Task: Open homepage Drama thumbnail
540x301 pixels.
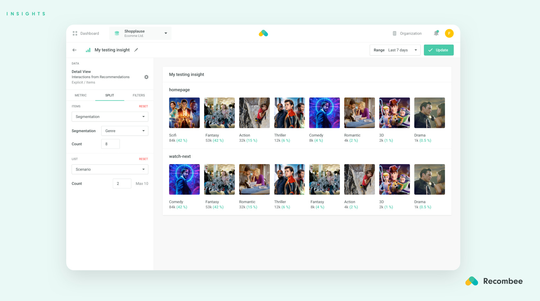Action: click(430, 113)
